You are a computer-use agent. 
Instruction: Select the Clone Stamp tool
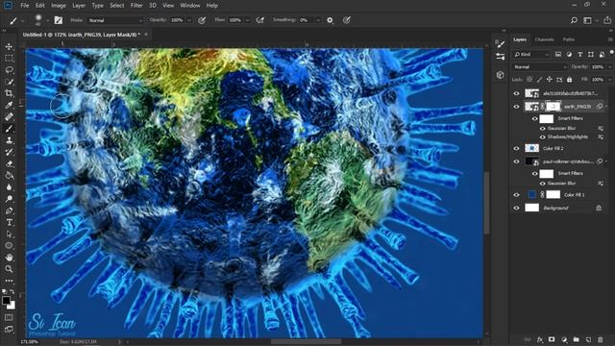pos(9,140)
